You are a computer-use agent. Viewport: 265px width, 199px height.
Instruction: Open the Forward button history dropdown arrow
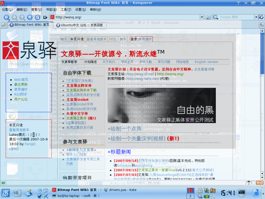(x=17, y=20)
